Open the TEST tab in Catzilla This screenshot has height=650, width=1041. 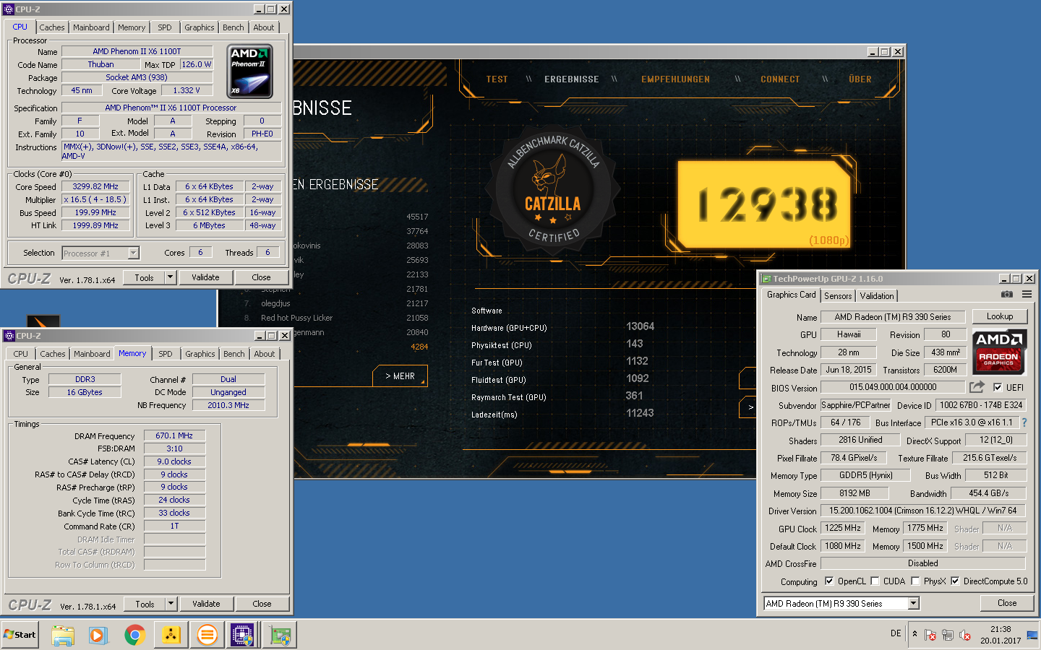pyautogui.click(x=497, y=79)
